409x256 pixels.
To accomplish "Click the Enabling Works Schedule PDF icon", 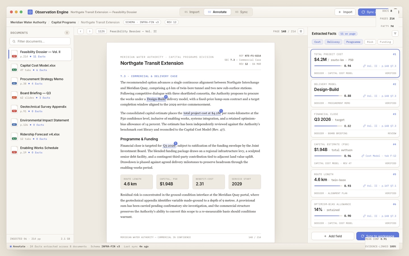I will click(x=14, y=150).
